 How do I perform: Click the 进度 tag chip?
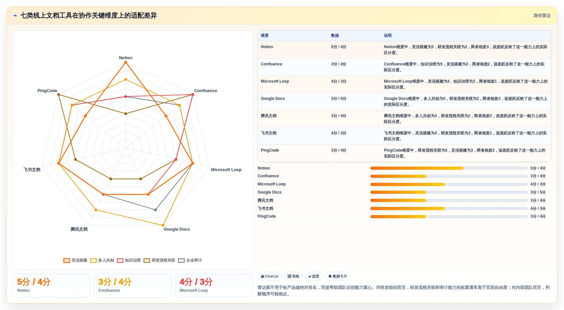(x=314, y=276)
